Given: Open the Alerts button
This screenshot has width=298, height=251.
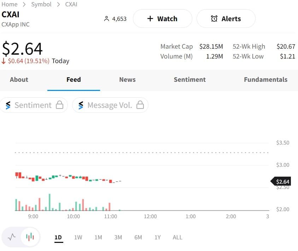Looking at the screenshot, I should 226,19.
